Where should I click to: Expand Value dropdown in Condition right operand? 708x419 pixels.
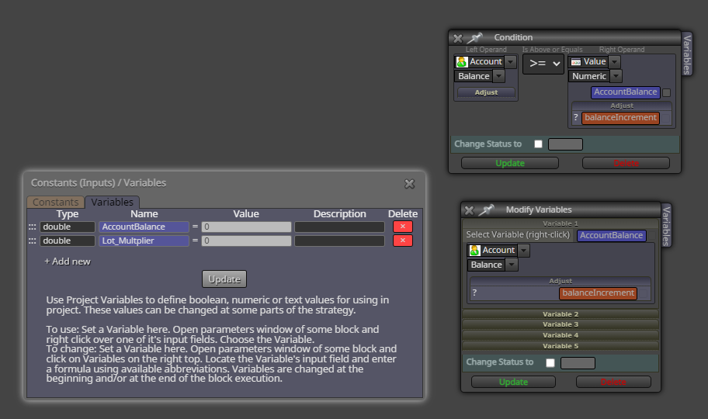click(x=615, y=62)
